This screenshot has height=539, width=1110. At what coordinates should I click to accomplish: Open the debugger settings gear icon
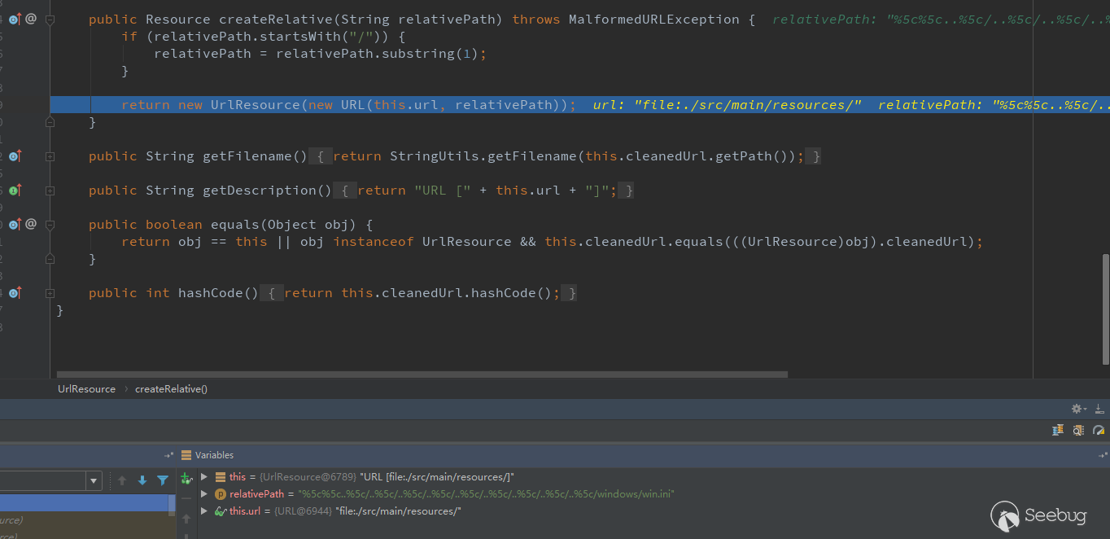click(x=1078, y=409)
